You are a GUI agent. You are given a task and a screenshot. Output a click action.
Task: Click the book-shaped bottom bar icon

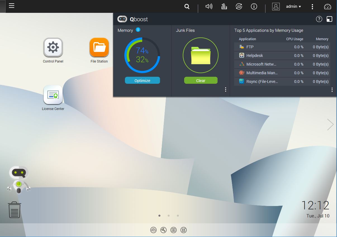point(174,230)
